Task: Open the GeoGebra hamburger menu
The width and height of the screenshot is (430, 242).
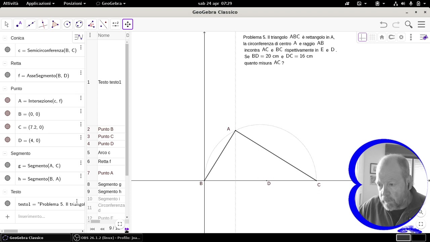Action: [x=421, y=25]
